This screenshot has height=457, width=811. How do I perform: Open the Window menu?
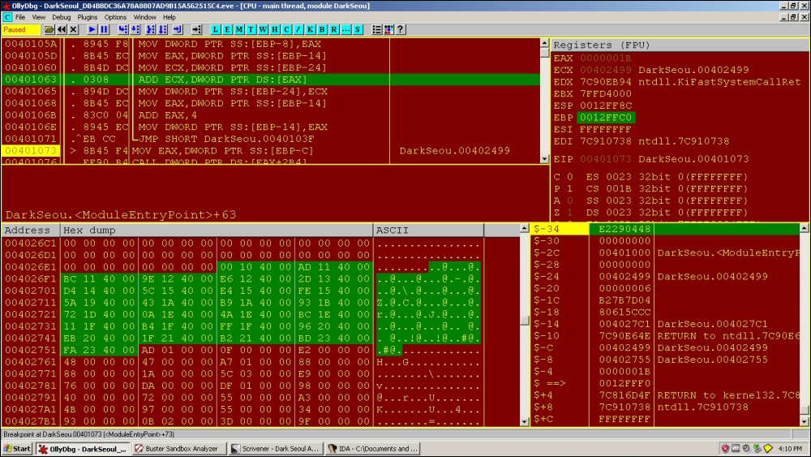coord(145,17)
